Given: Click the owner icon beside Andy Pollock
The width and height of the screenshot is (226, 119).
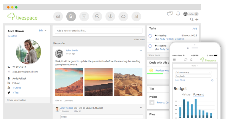Looking at the screenshot, I should pyautogui.click(x=9, y=78).
